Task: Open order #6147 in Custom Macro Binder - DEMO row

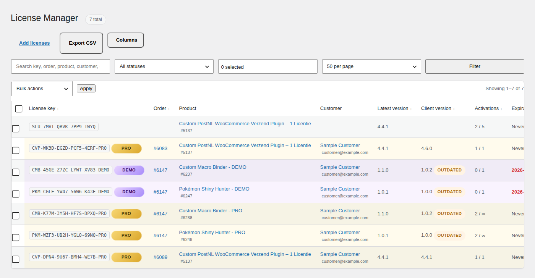Action: coord(160,170)
